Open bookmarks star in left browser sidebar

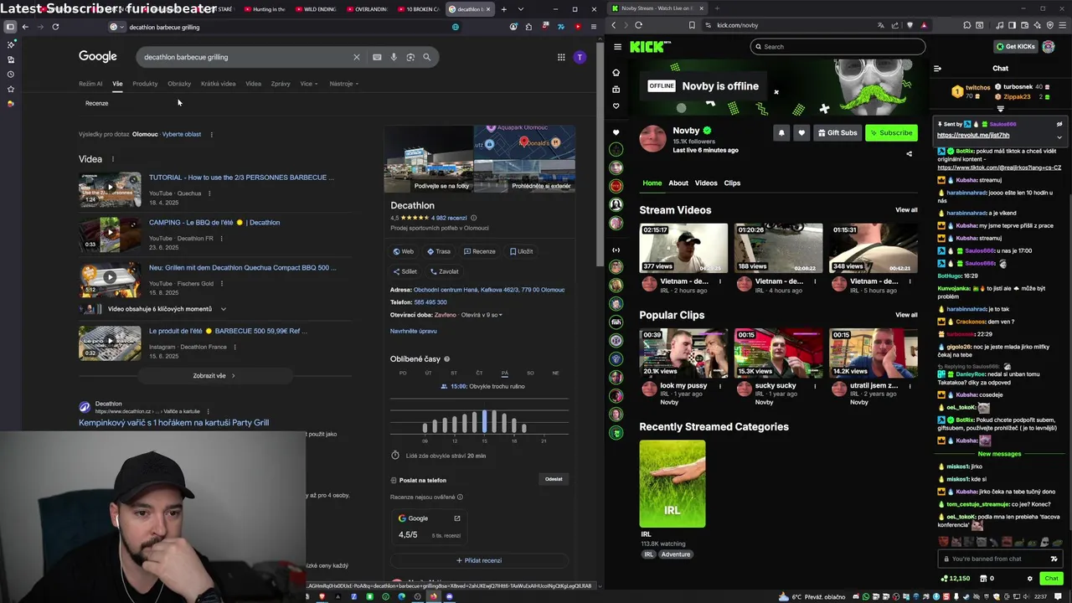point(10,89)
